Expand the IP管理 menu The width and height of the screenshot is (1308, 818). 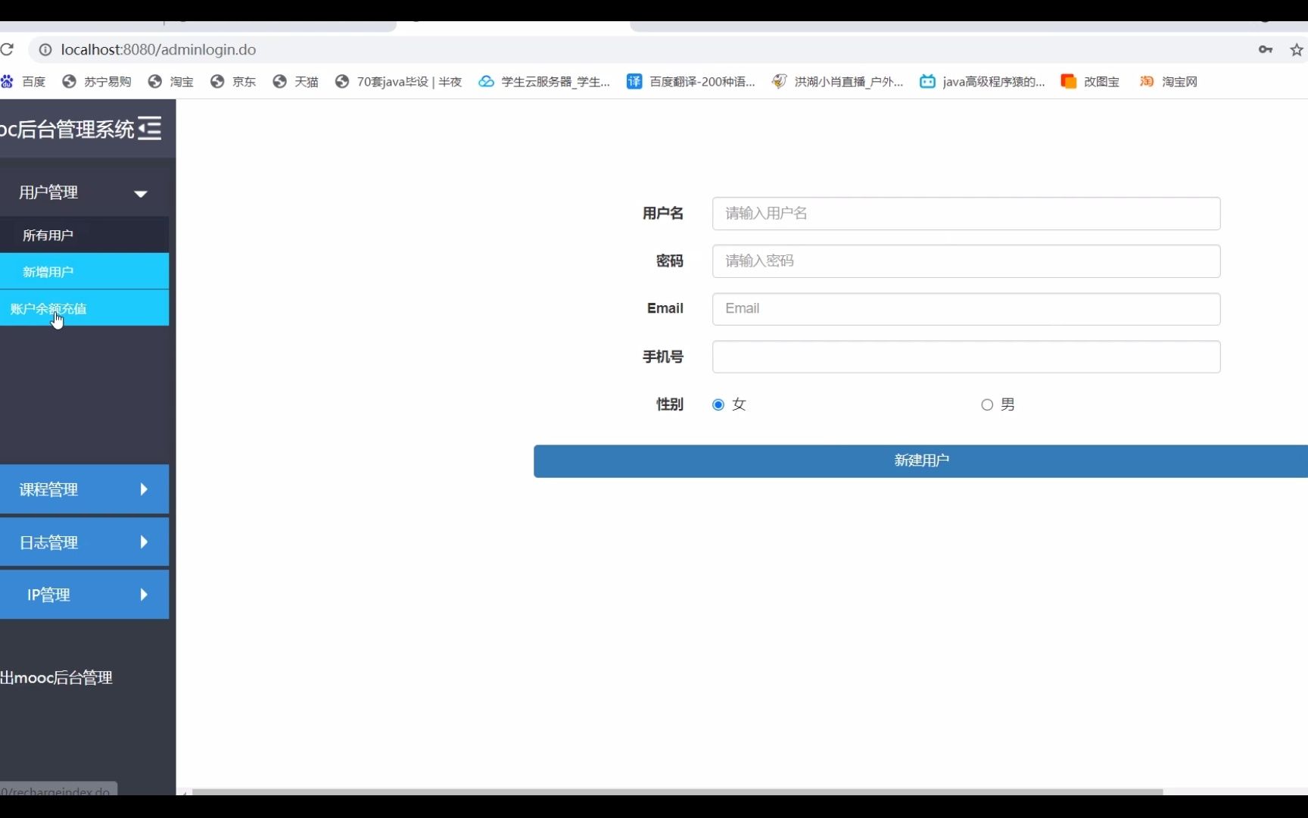click(84, 595)
